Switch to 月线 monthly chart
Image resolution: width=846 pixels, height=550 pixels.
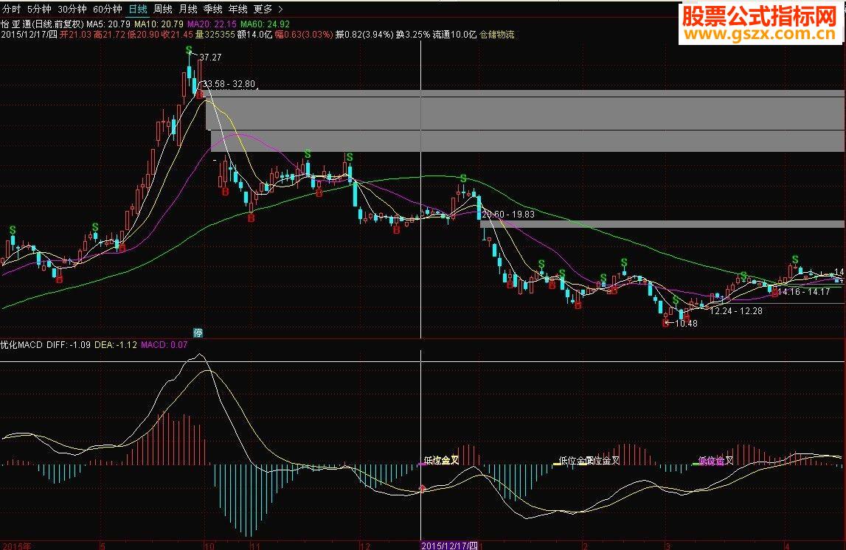point(188,9)
